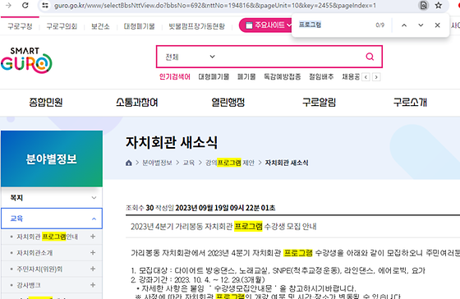Open the 종합민원 main menu
Screen dimensions: 460x299
pyautogui.click(x=46, y=103)
